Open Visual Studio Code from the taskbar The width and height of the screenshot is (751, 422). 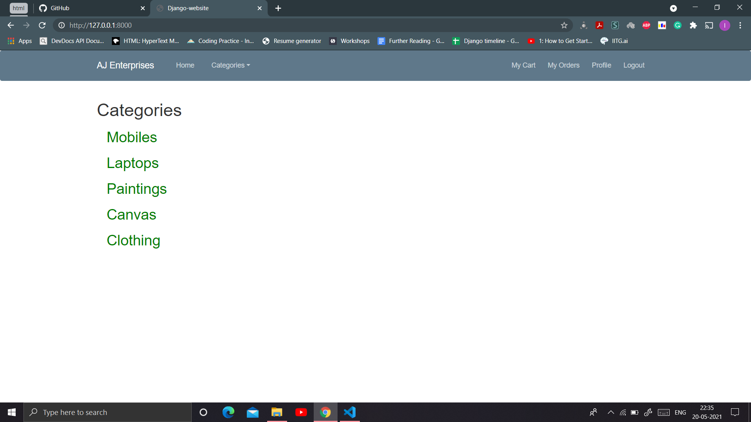(349, 412)
